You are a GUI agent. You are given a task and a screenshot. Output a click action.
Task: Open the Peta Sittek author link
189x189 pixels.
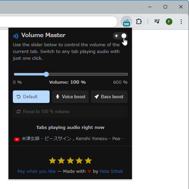coord(111,171)
